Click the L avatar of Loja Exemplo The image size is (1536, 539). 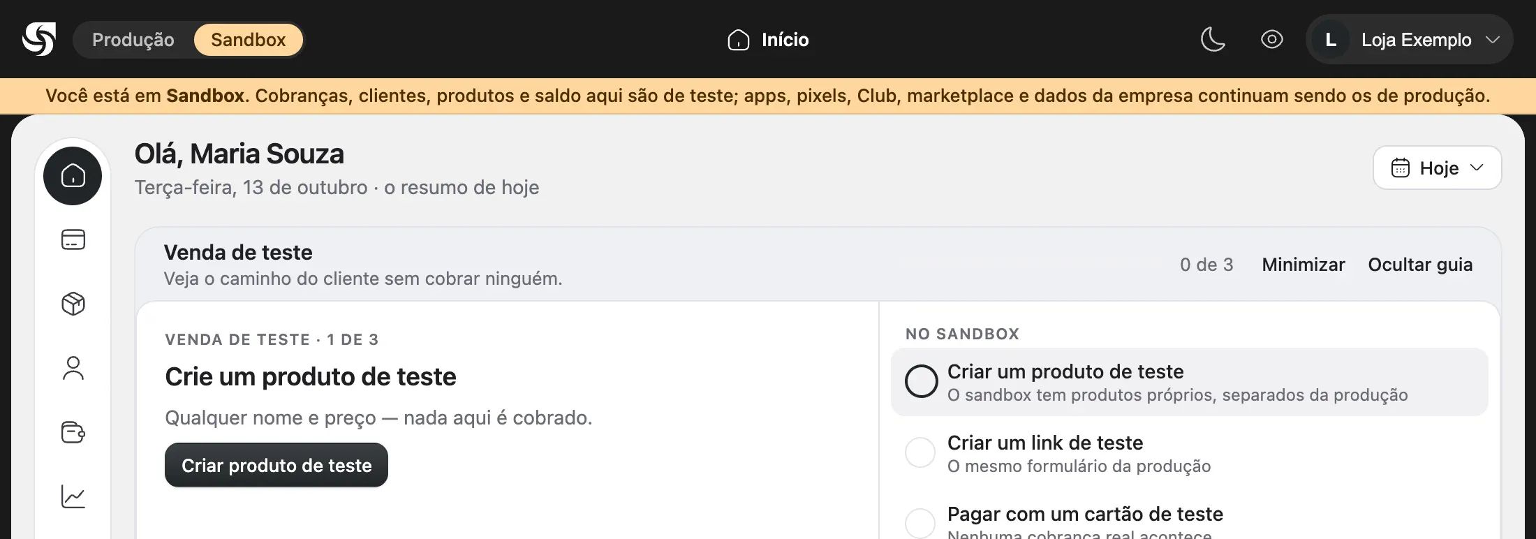1331,40
